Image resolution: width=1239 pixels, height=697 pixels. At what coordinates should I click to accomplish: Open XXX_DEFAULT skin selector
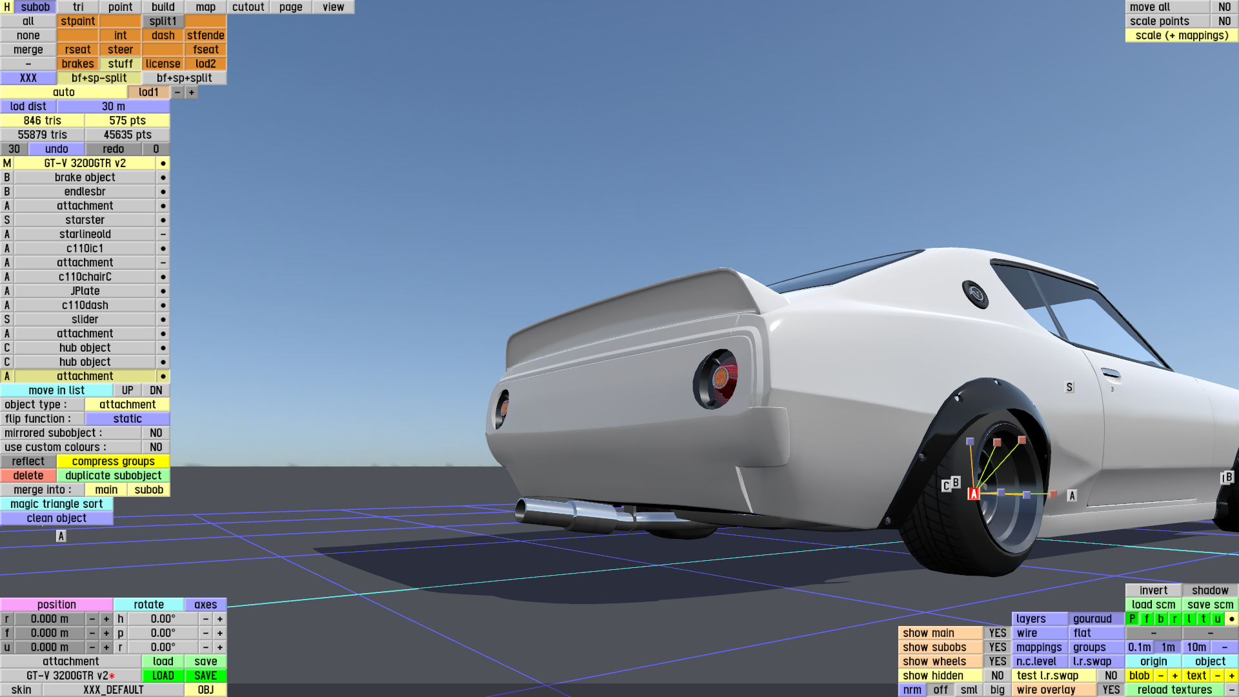113,690
